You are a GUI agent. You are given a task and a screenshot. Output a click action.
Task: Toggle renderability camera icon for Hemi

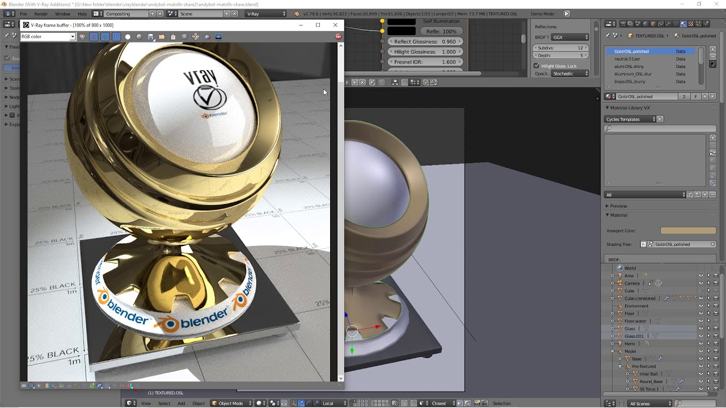(x=716, y=343)
